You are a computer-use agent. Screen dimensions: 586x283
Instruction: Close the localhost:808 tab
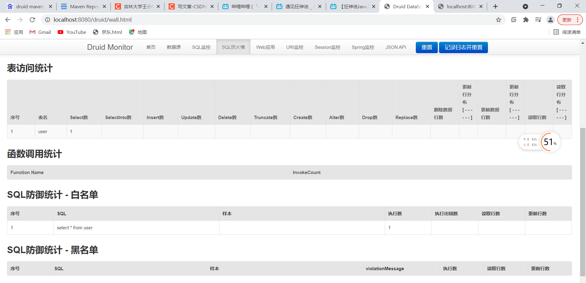click(481, 6)
